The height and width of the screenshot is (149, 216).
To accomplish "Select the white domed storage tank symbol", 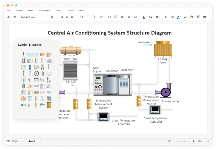I will pos(43,86).
